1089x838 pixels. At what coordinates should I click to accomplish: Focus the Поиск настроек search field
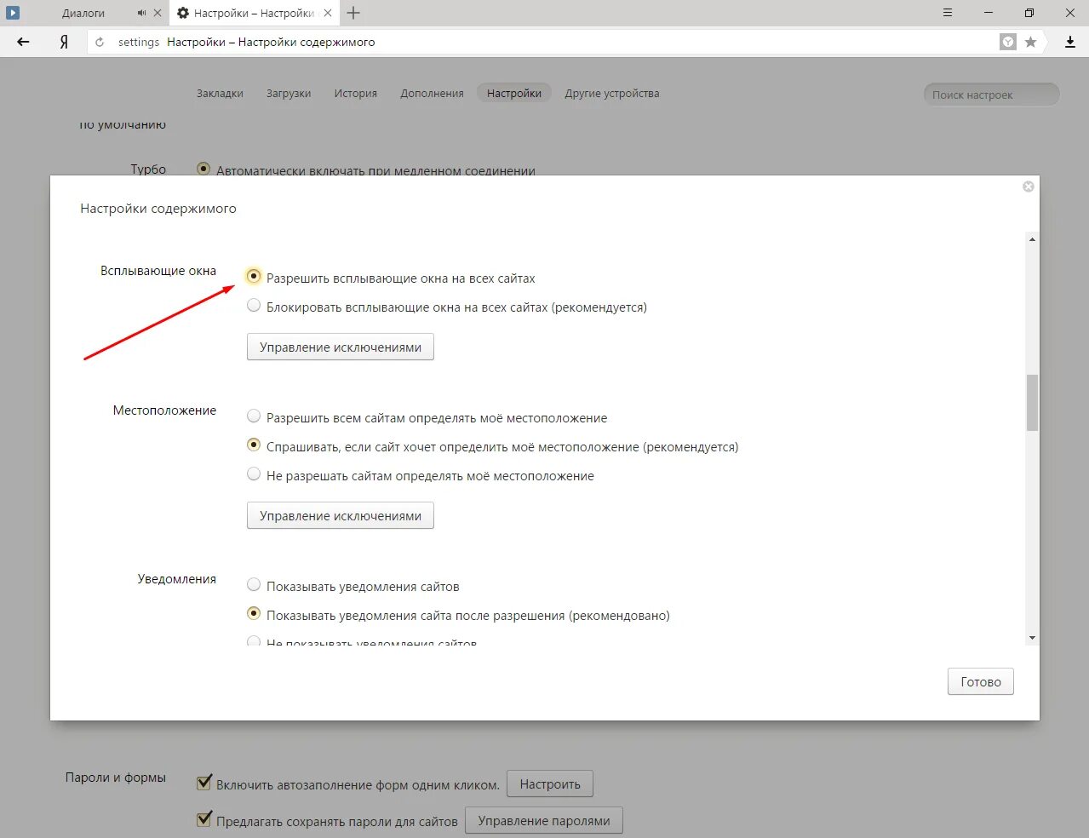tap(992, 95)
